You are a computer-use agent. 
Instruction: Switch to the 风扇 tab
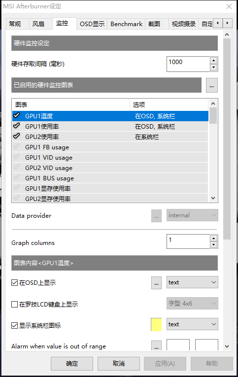(40, 24)
